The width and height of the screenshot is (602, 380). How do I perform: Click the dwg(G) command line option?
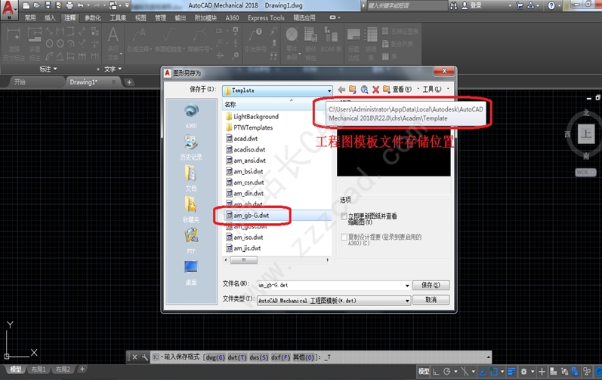pos(215,357)
